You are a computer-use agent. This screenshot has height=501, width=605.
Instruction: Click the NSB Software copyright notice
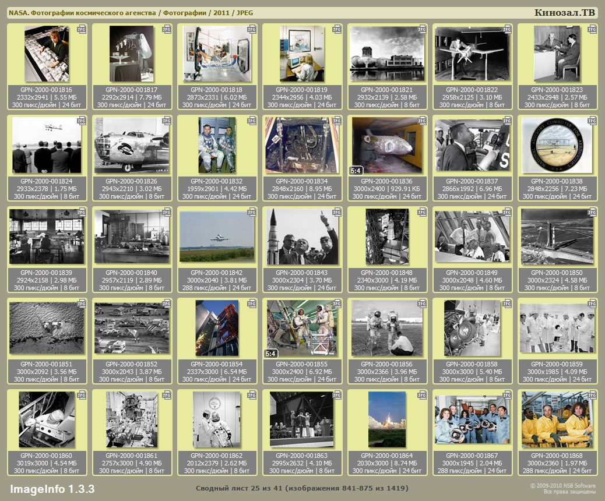(562, 488)
